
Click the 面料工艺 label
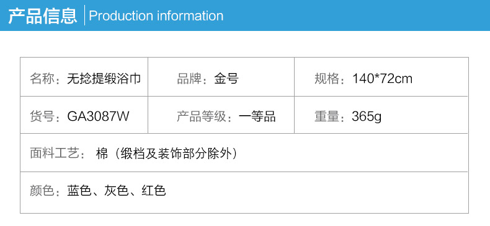coord(55,154)
